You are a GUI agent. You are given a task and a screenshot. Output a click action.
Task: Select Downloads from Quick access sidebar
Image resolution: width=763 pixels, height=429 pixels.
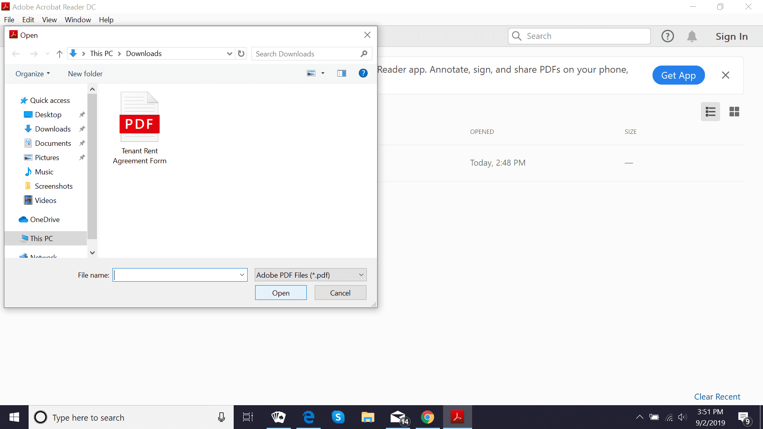tap(52, 128)
